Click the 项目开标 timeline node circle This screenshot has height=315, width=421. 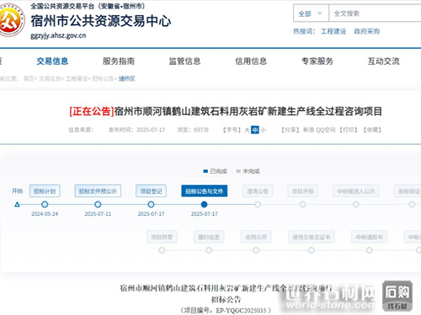click(303, 205)
